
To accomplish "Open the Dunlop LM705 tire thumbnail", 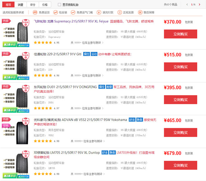I will (16, 164).
